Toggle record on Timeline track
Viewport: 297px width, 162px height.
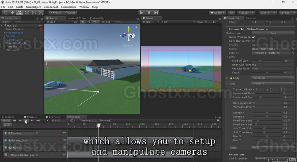[x=61, y=133]
